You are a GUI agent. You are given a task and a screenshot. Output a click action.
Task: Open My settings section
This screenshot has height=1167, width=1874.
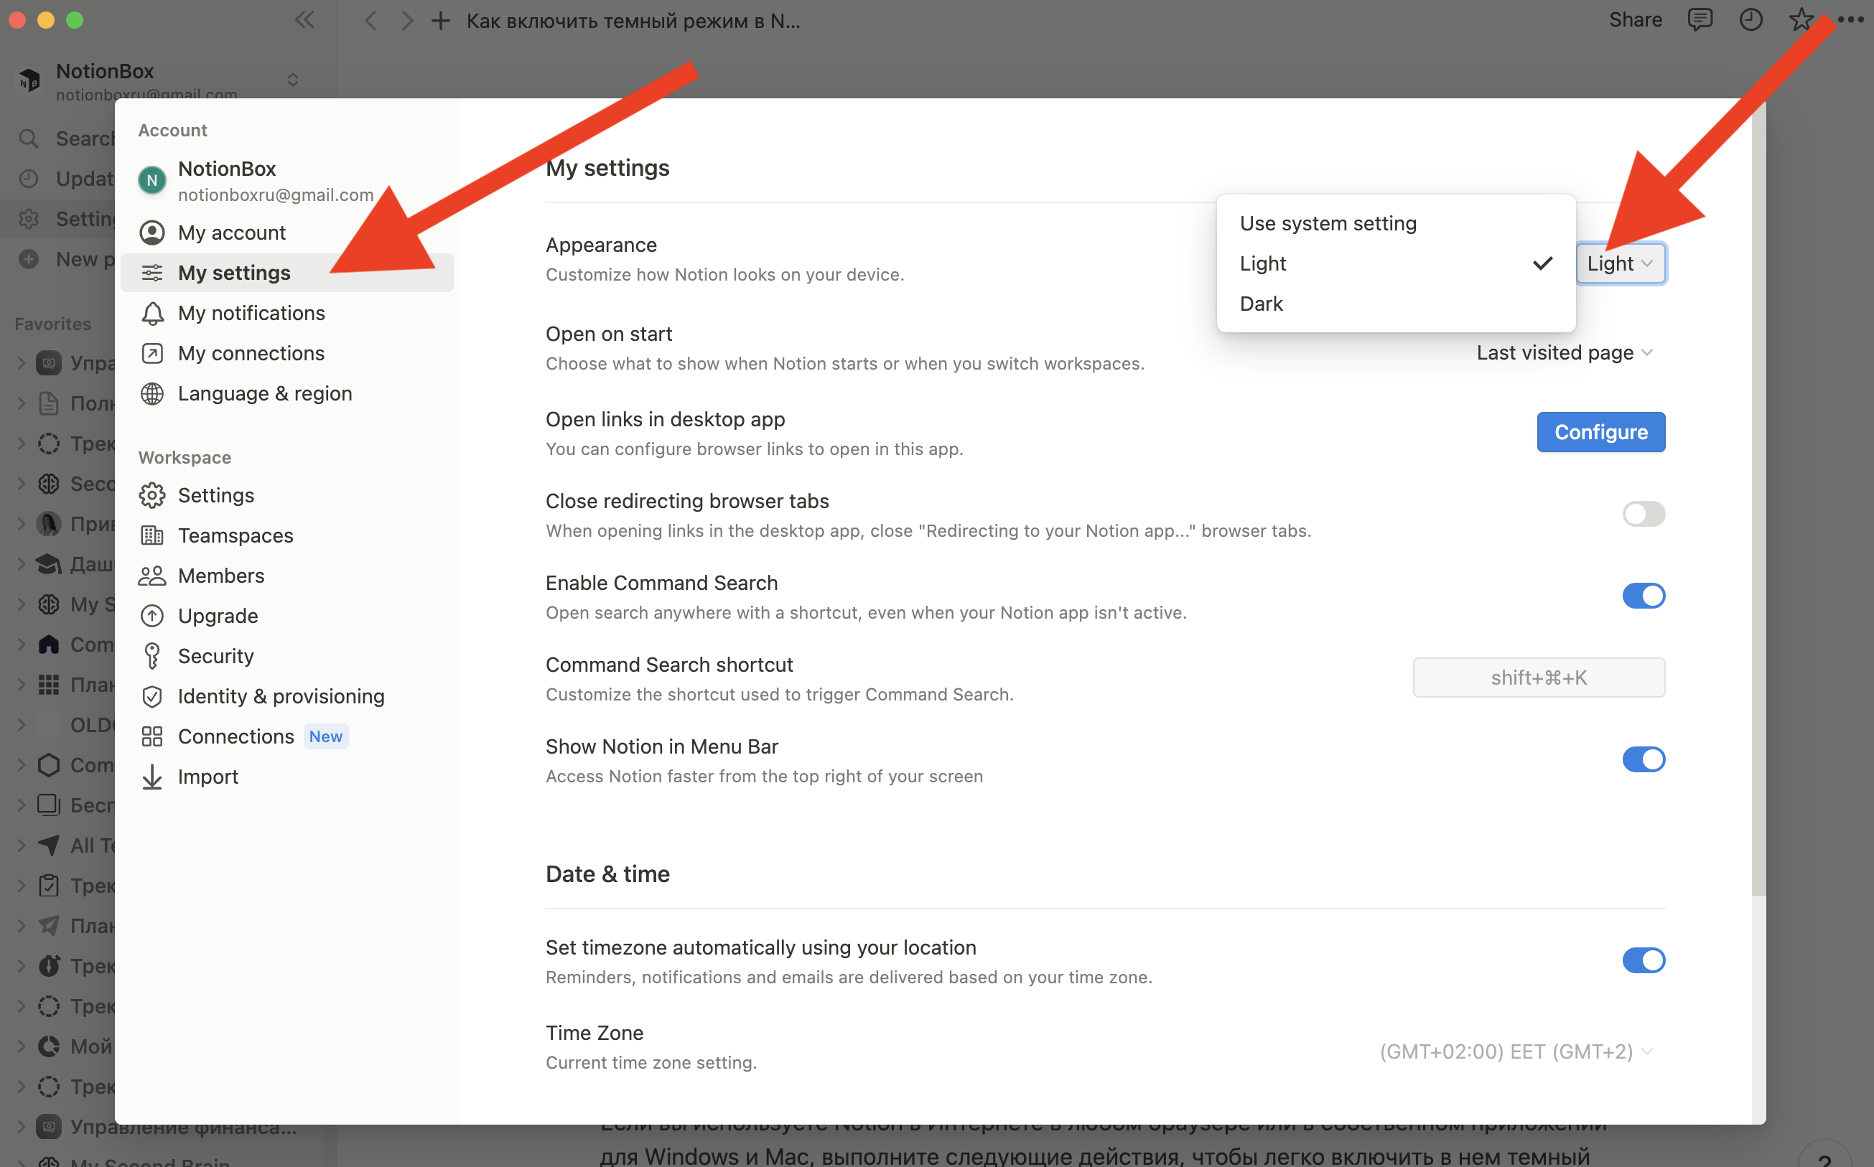(286, 273)
